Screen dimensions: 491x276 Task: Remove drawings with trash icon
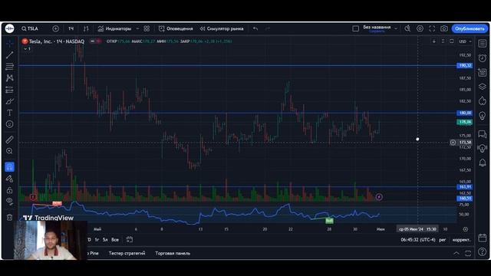(10, 217)
